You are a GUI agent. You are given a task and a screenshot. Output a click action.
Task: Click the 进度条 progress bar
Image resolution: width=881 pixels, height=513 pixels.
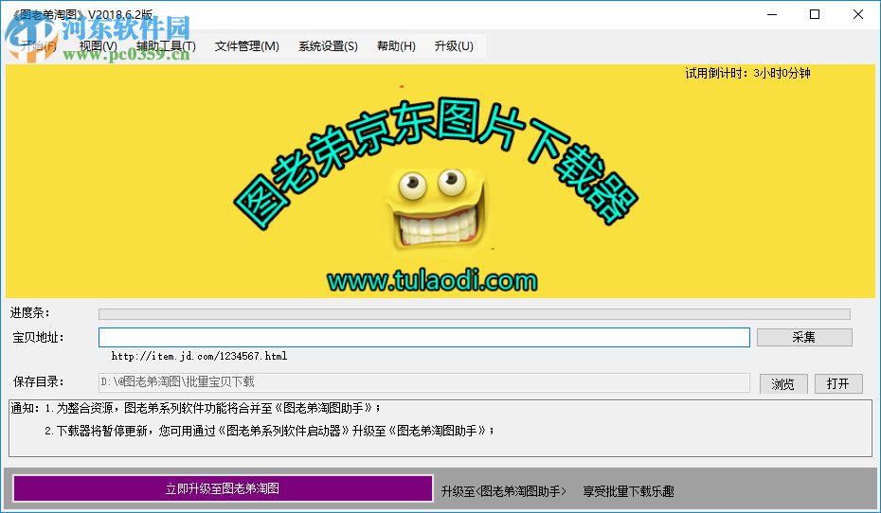pyautogui.click(x=475, y=313)
